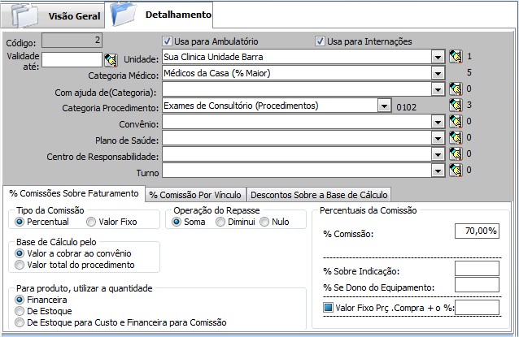Click the lookup icon beside Convênio field
The width and height of the screenshot is (519, 337).
455,122
